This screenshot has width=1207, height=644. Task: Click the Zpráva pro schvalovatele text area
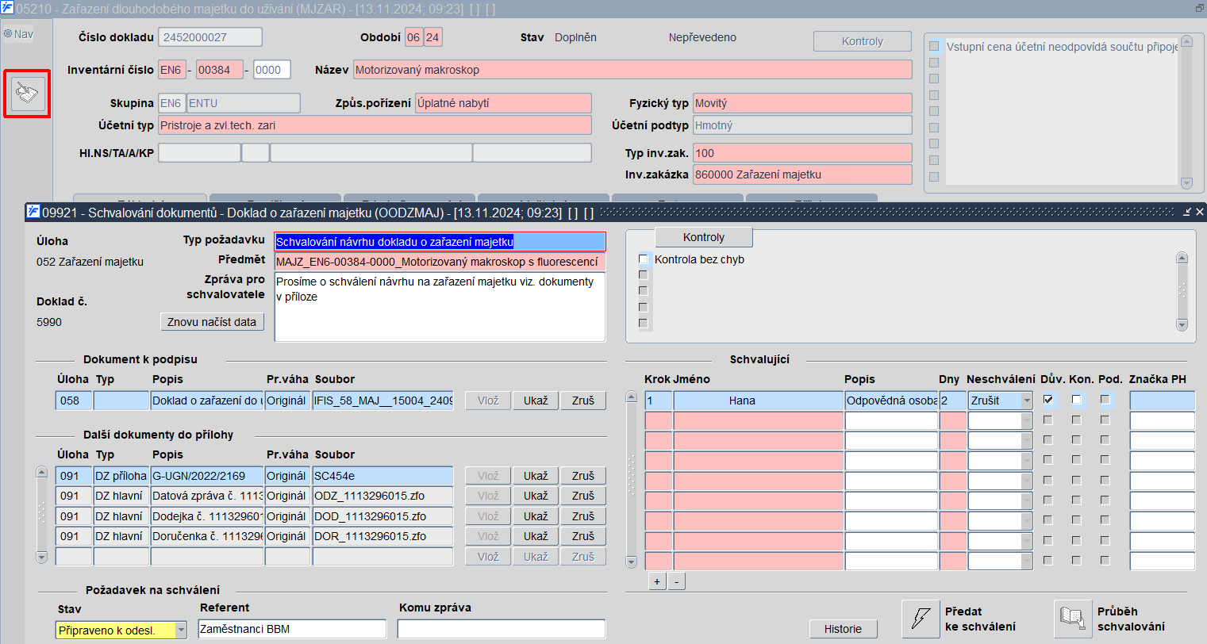440,307
